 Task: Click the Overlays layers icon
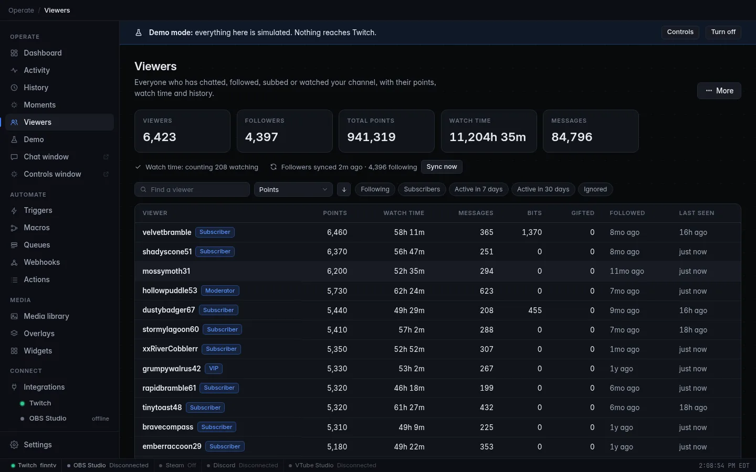14,334
